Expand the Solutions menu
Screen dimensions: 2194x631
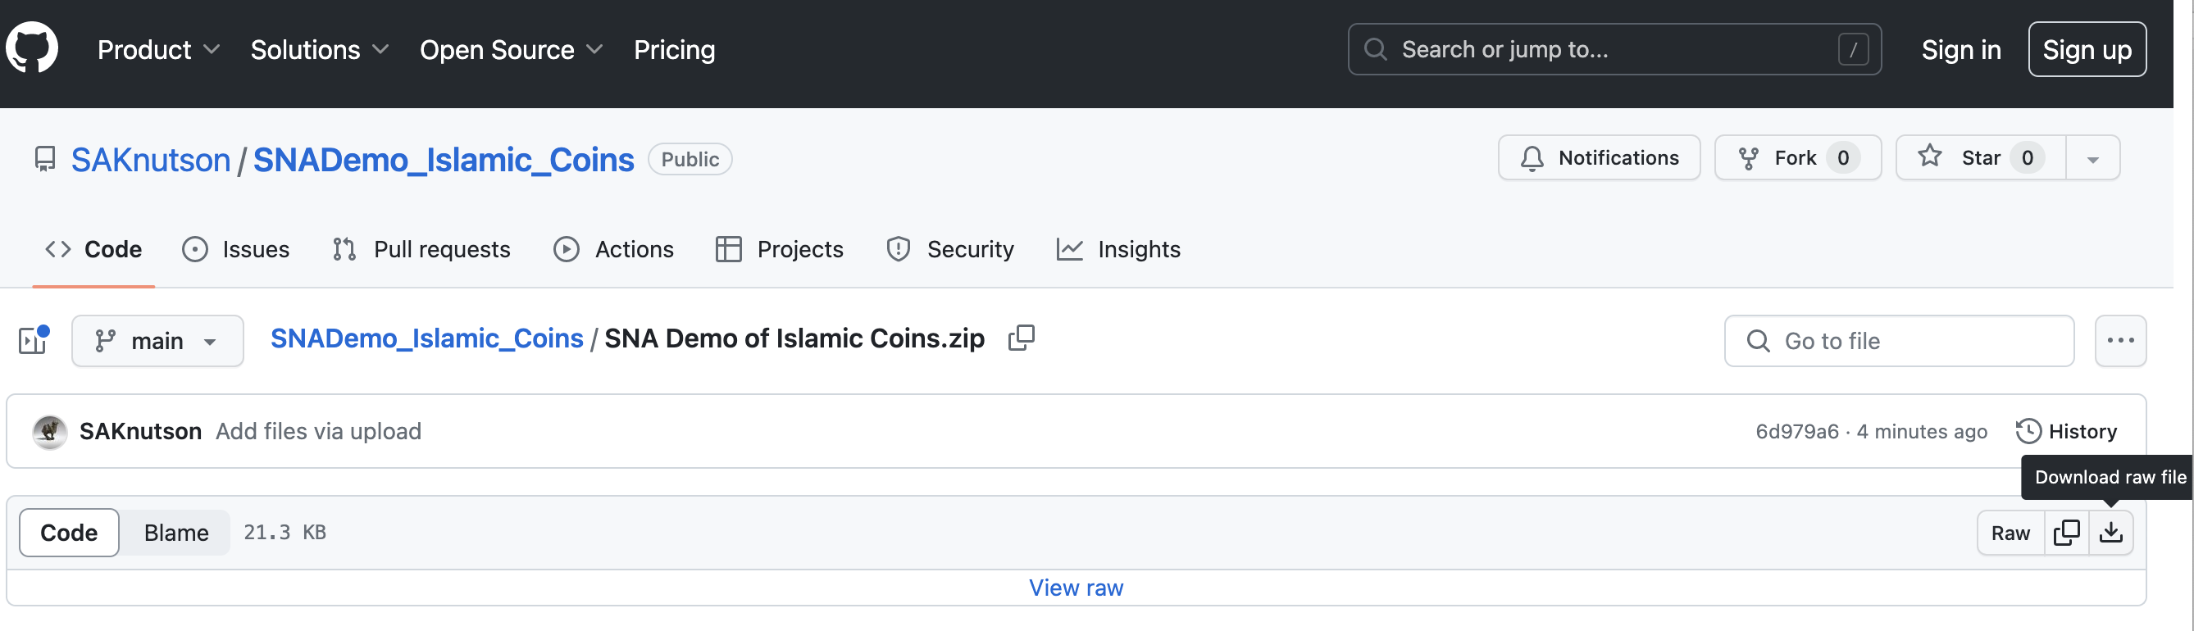[320, 49]
